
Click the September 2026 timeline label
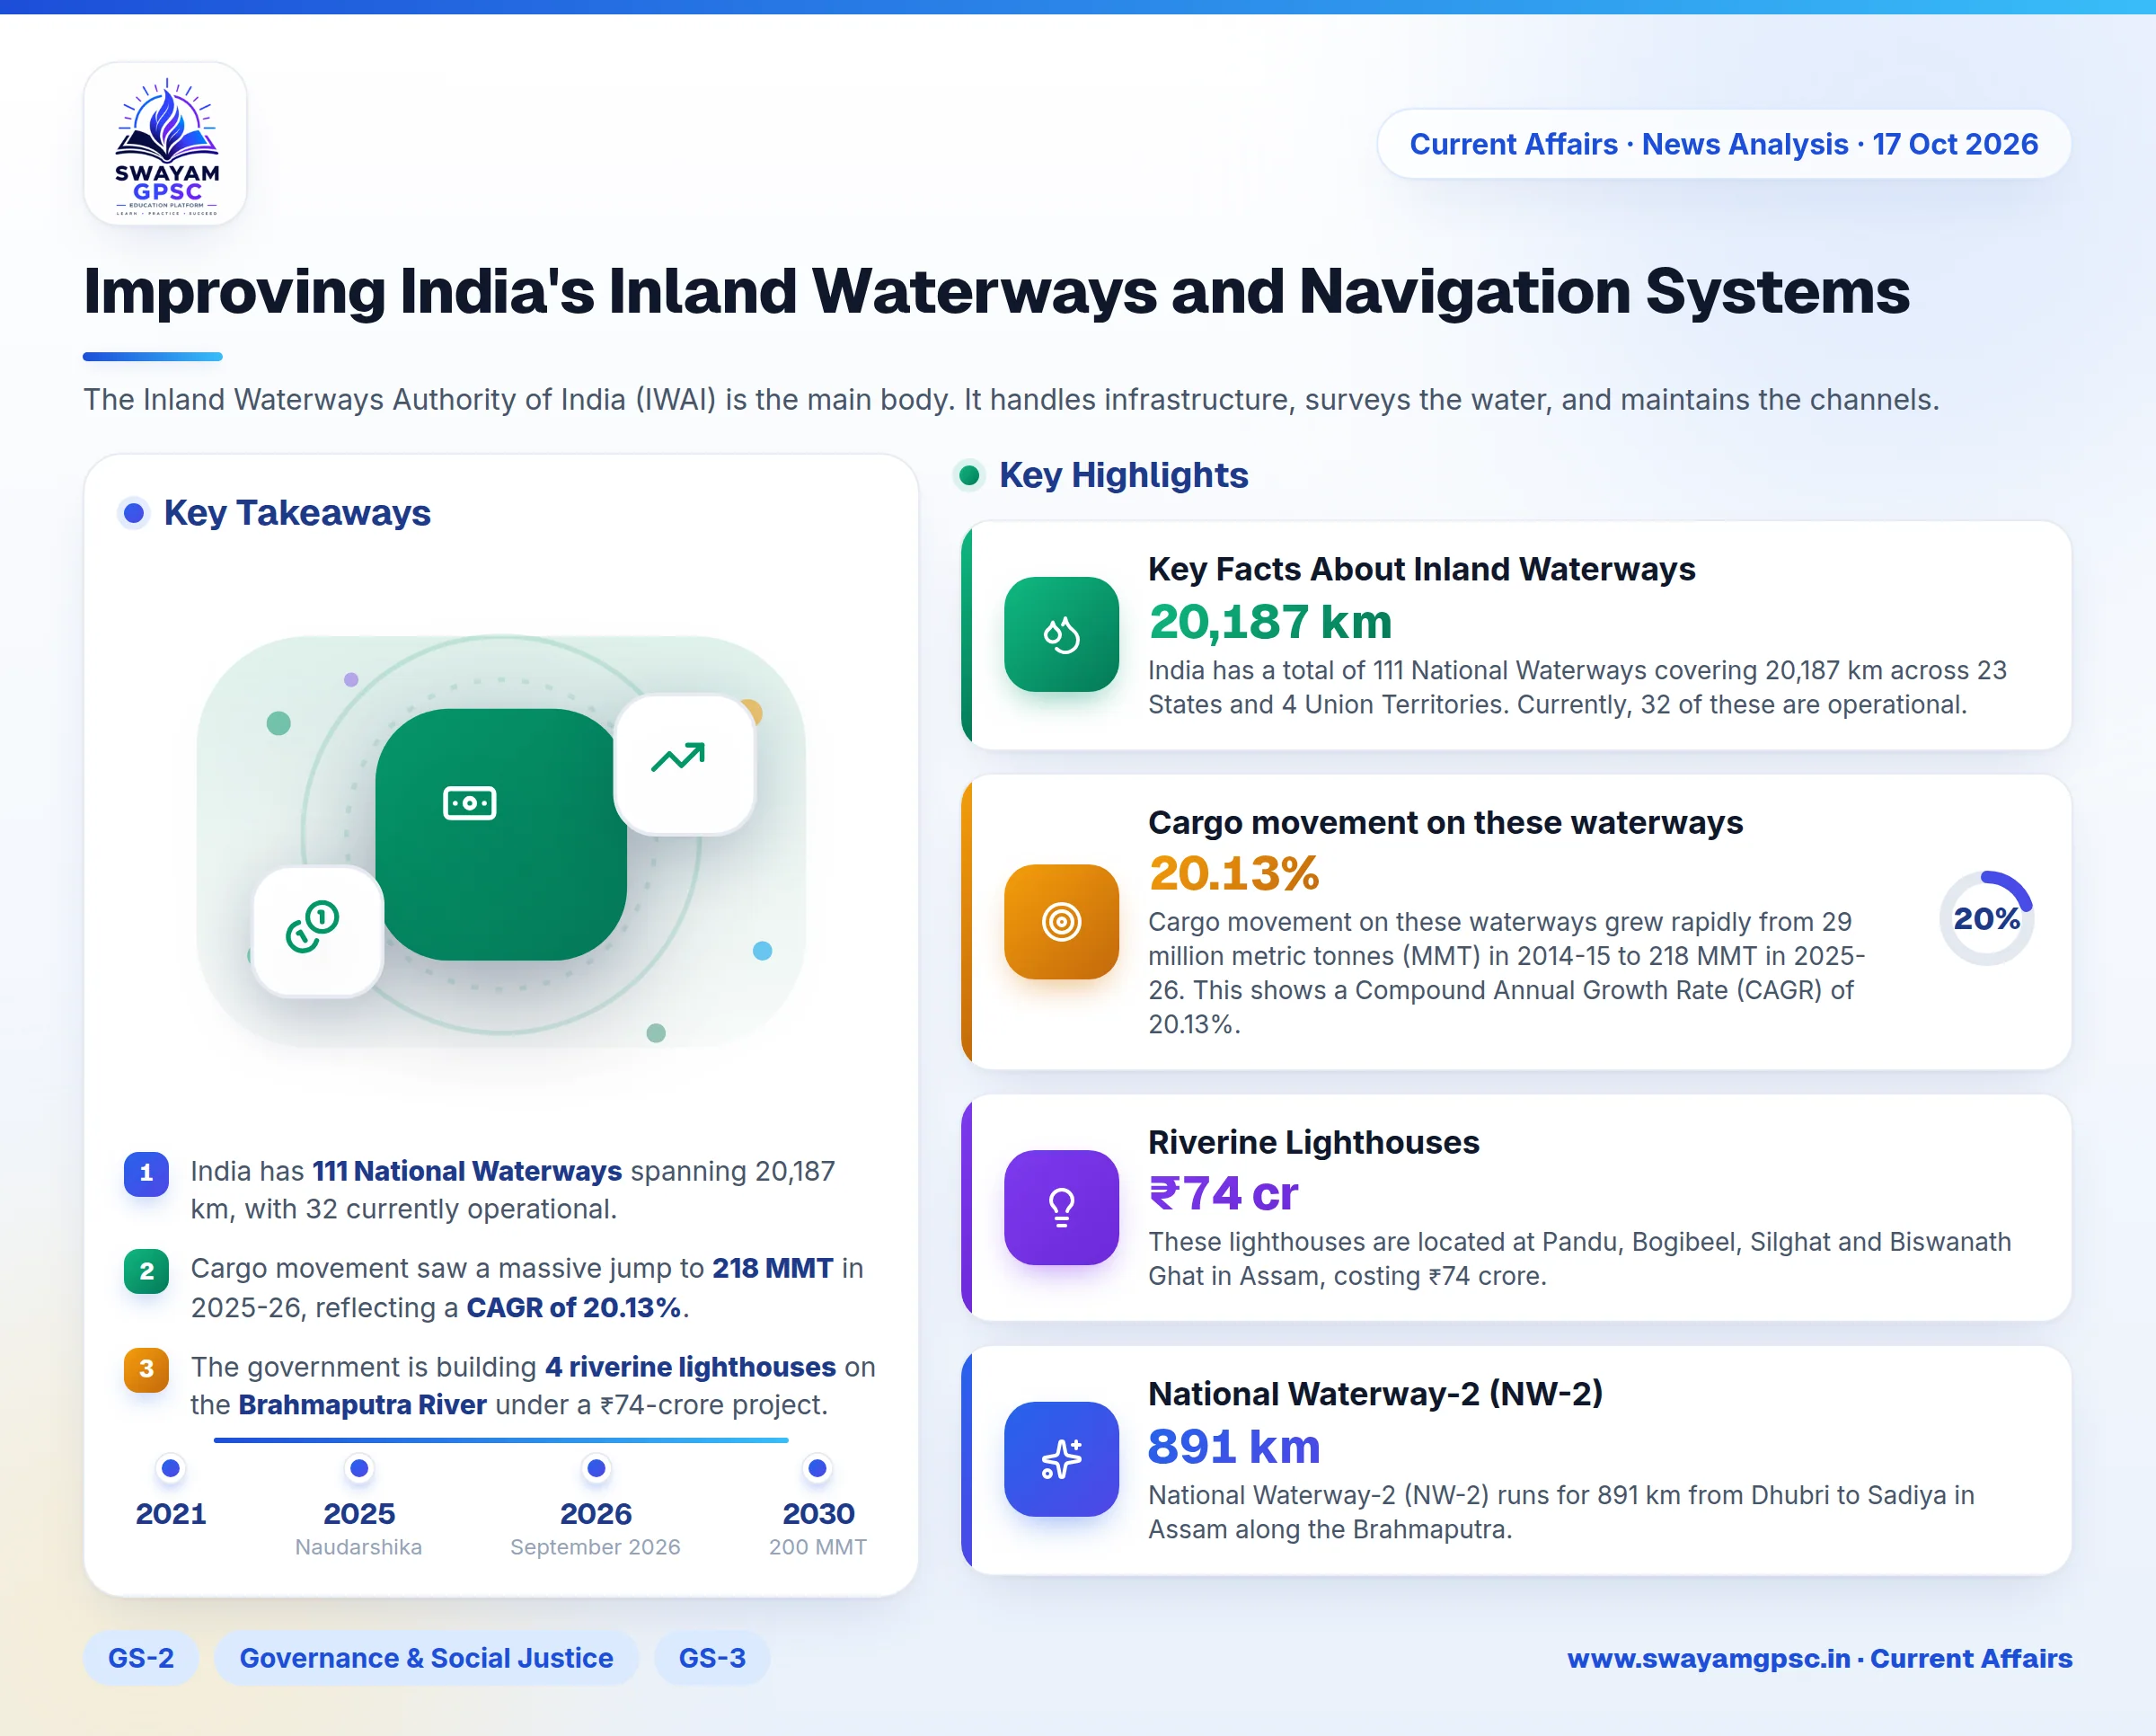tap(595, 1547)
